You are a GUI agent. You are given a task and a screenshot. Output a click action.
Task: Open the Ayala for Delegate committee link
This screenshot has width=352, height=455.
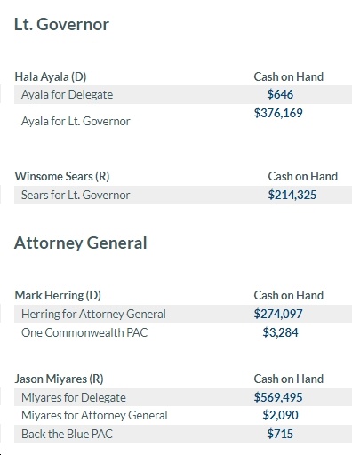pyautogui.click(x=67, y=95)
